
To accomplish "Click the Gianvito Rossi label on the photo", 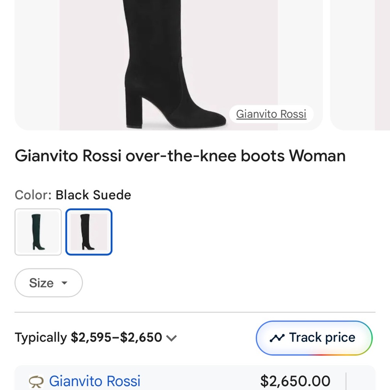I will pyautogui.click(x=271, y=114).
